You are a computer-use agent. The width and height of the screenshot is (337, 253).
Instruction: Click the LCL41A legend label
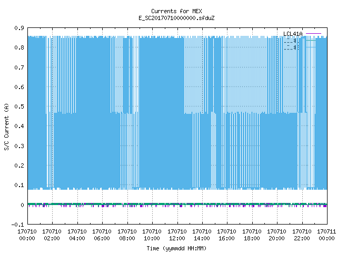[293, 34]
